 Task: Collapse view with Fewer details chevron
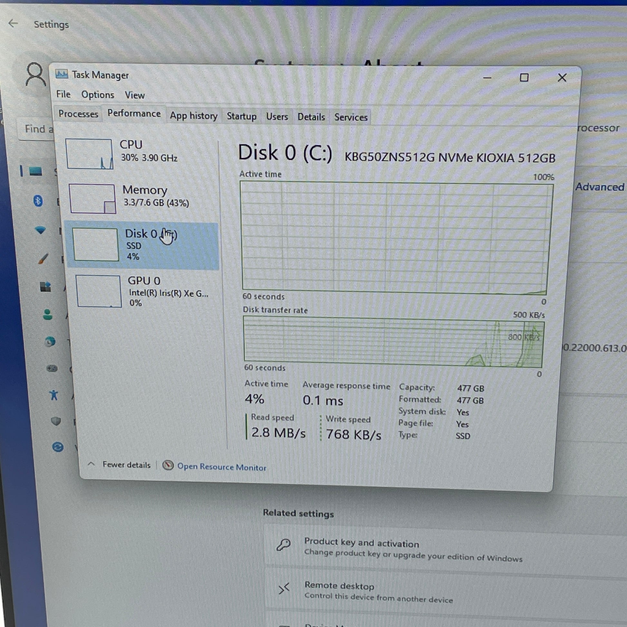point(91,464)
